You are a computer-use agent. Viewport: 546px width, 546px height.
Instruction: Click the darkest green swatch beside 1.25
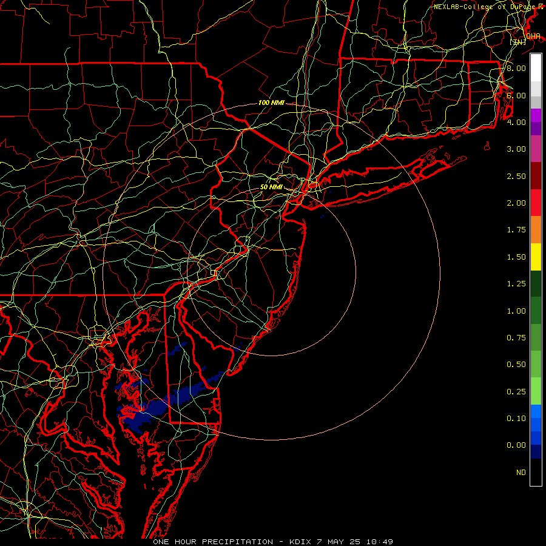tap(536, 283)
